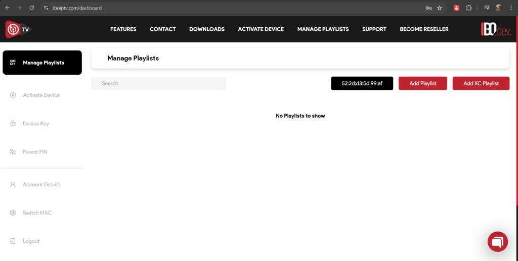The image size is (518, 261).
Task: Open Account Details in the sidebar
Action: (42, 185)
